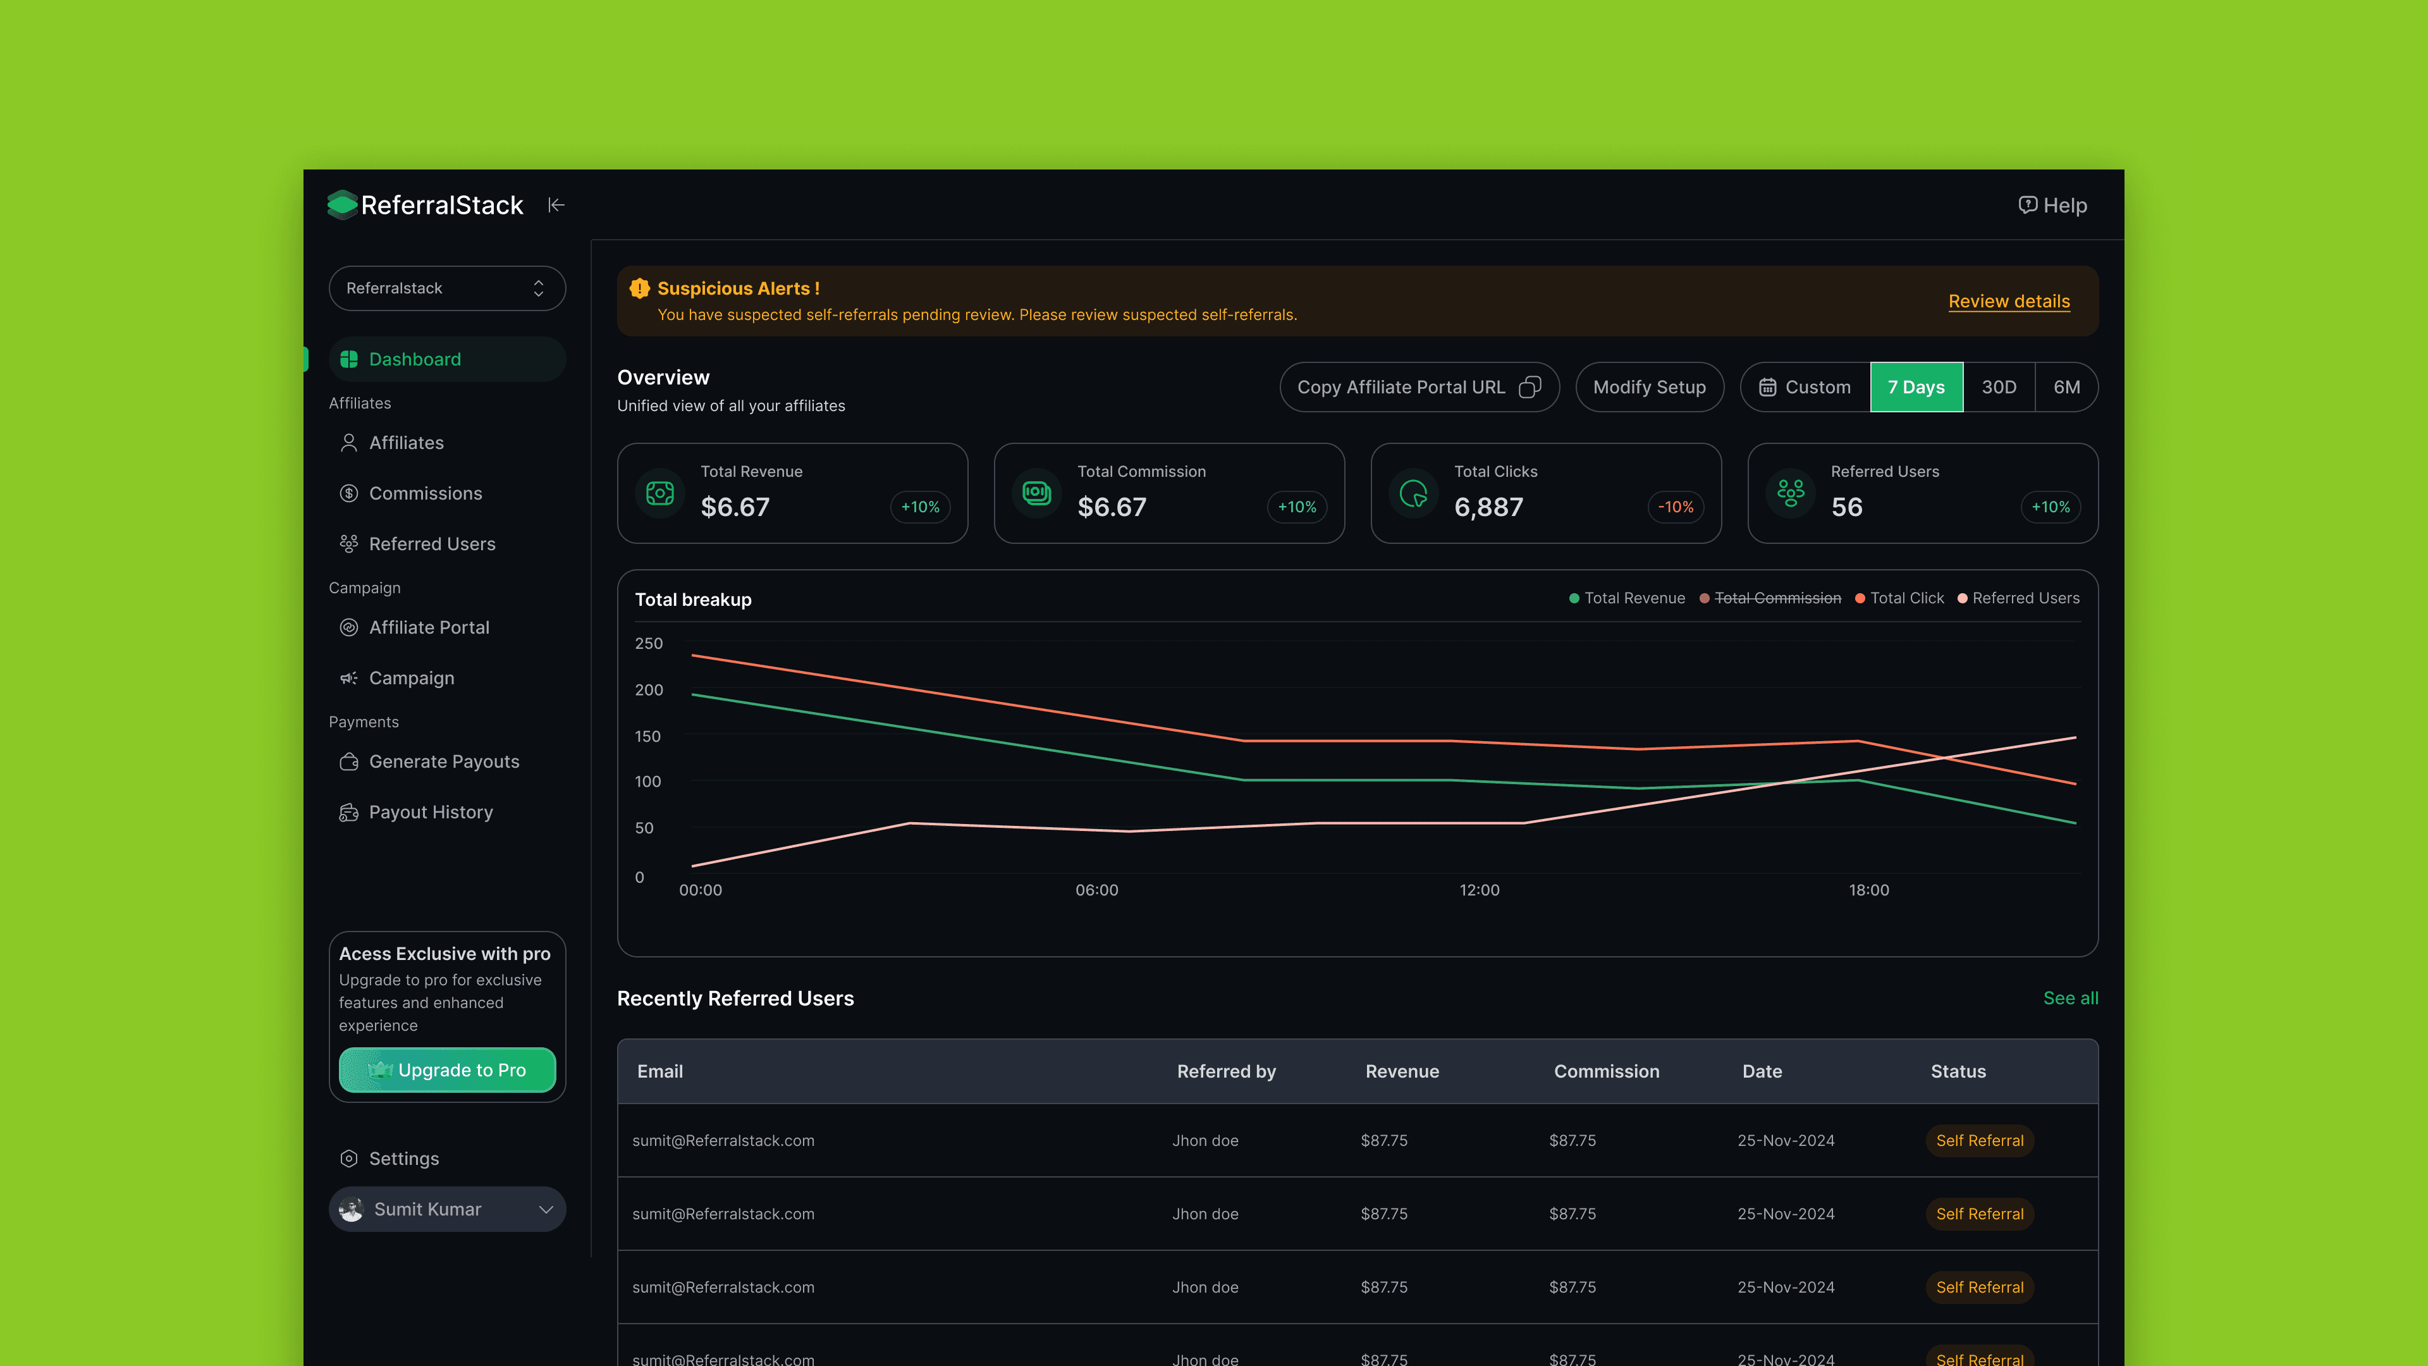Screen dimensions: 2428x1366
Task: Switch to the 6M time range
Action: 2066,388
